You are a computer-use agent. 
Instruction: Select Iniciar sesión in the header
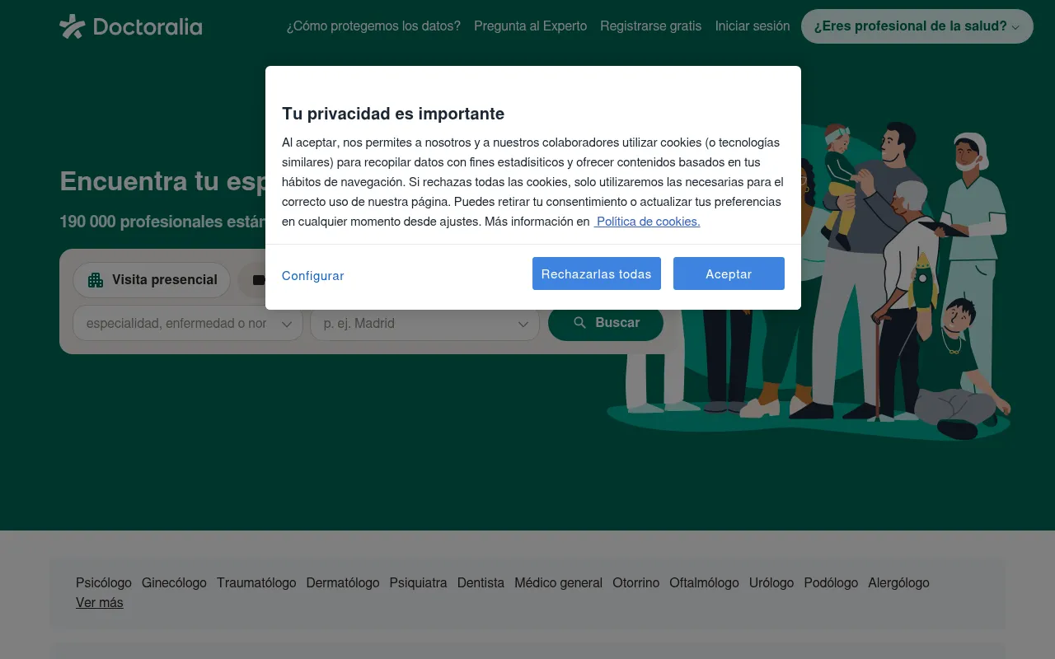753,26
